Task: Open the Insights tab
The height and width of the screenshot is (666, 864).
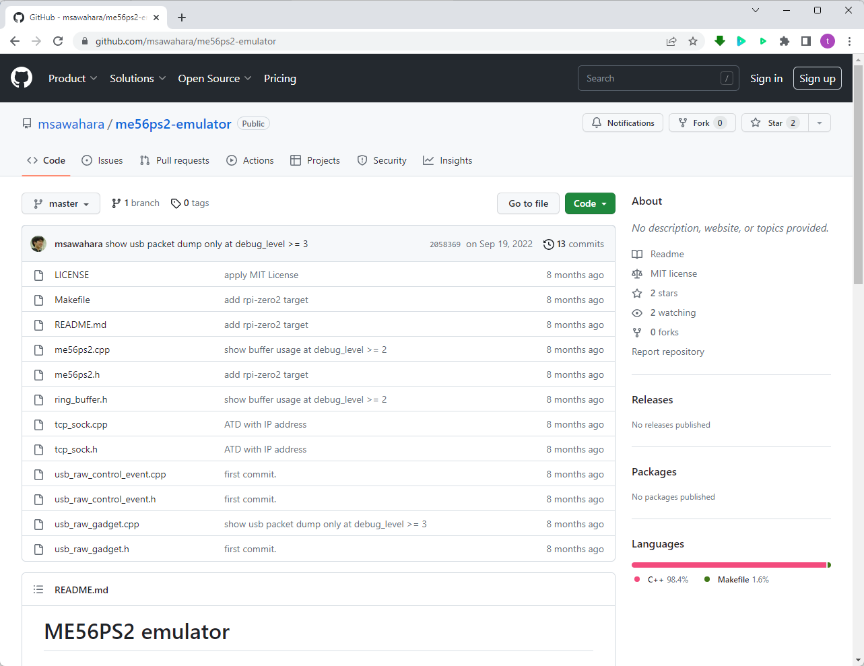Action: 448,160
